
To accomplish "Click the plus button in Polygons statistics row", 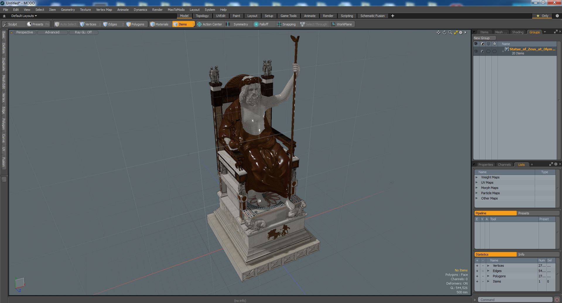I will tap(477, 276).
